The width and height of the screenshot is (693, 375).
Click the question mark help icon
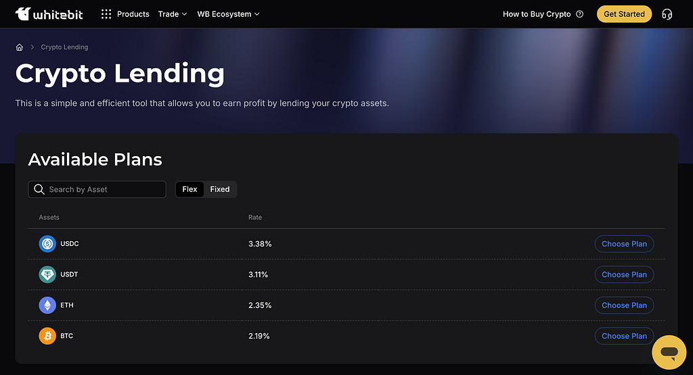tap(580, 14)
